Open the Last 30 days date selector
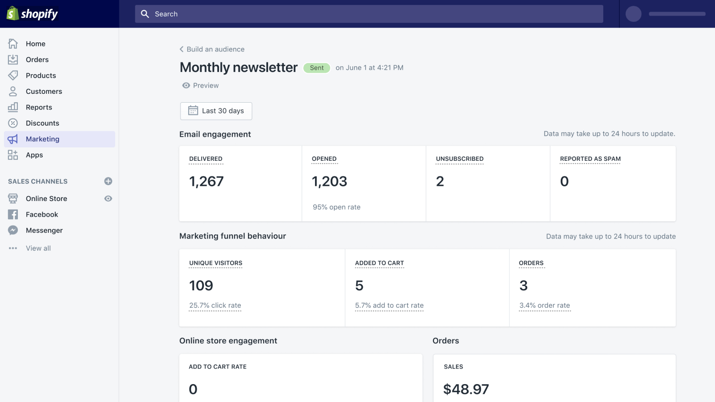Screen dimensions: 715x402 point(216,111)
